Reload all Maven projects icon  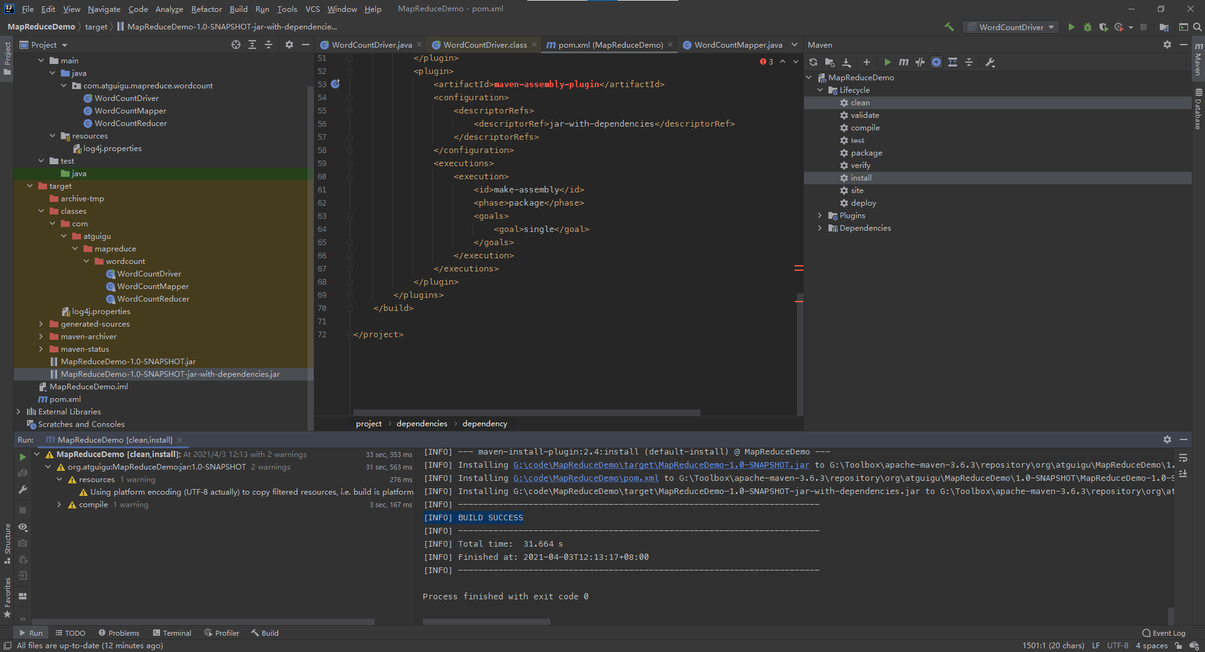813,62
